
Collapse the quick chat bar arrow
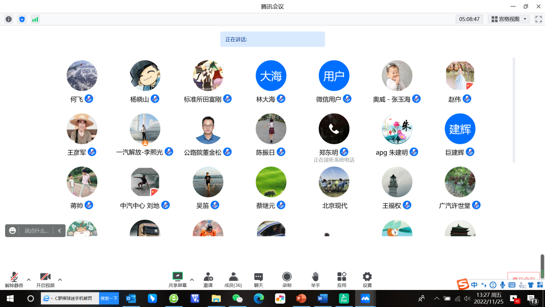pos(60,231)
